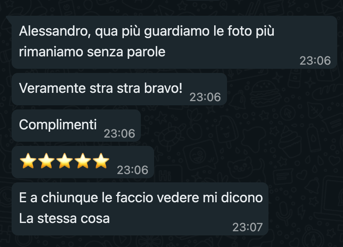343x247 pixels.
Task: Select the message starting "Alessandro, qua più guardiamo"
Action: click(174, 42)
